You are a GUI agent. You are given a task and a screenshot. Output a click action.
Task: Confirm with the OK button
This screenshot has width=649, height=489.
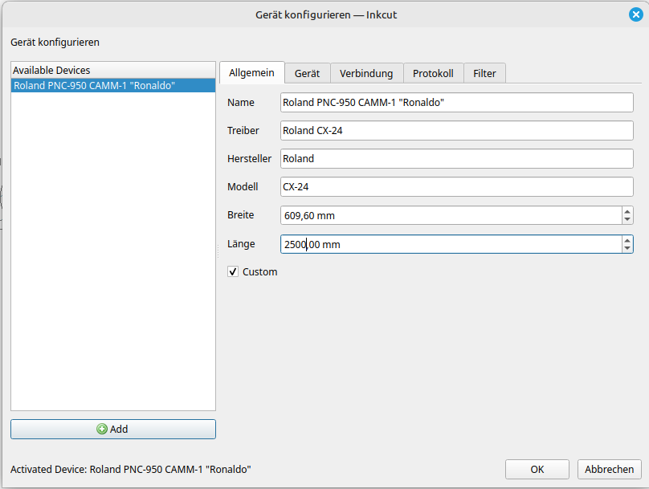click(537, 470)
